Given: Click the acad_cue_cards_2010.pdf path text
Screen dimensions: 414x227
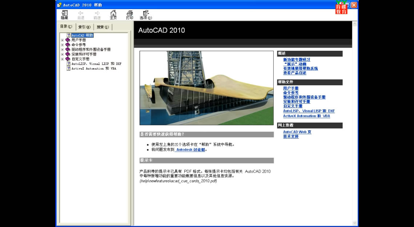Looking at the screenshot, I should (178, 181).
